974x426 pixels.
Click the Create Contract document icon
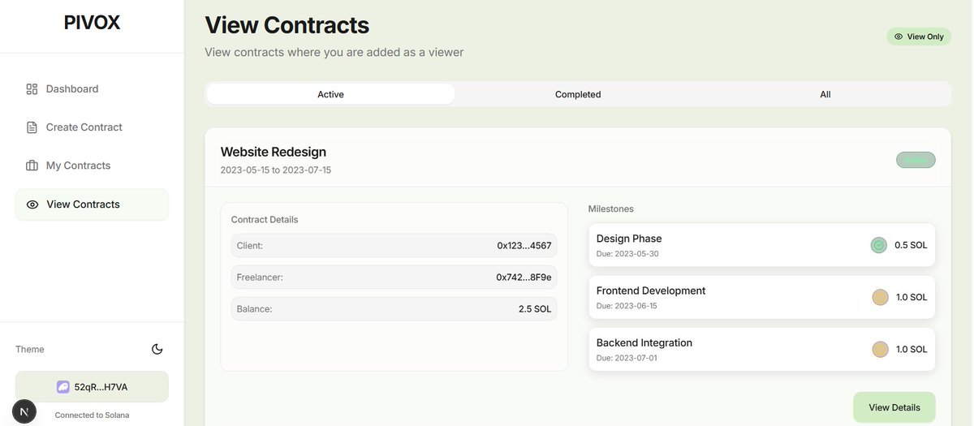[x=32, y=127]
